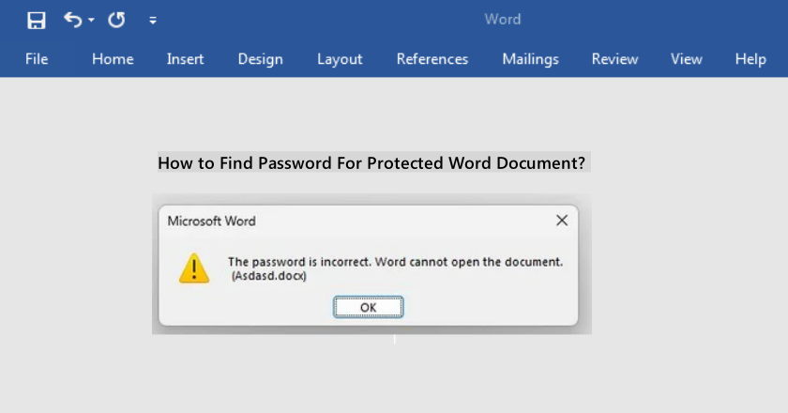The image size is (788, 413).
Task: Open the Layout tab
Action: (x=340, y=59)
